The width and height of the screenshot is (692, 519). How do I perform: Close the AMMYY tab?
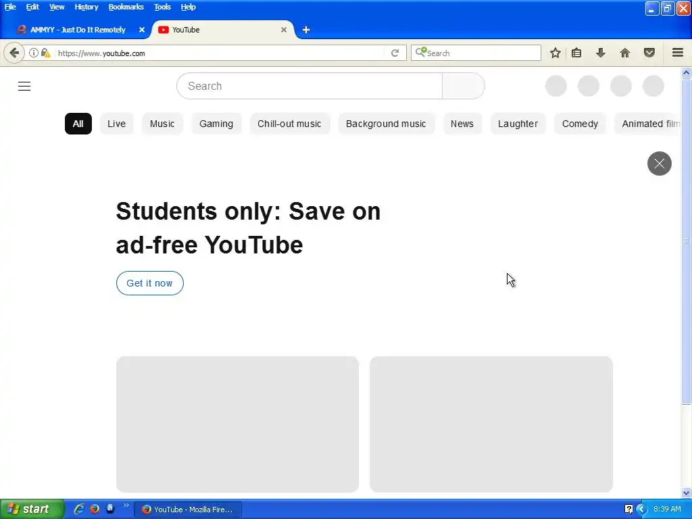(x=142, y=30)
